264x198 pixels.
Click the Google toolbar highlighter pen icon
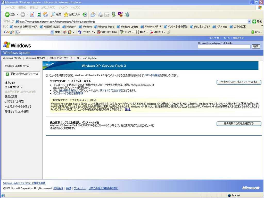(x=169, y=32)
